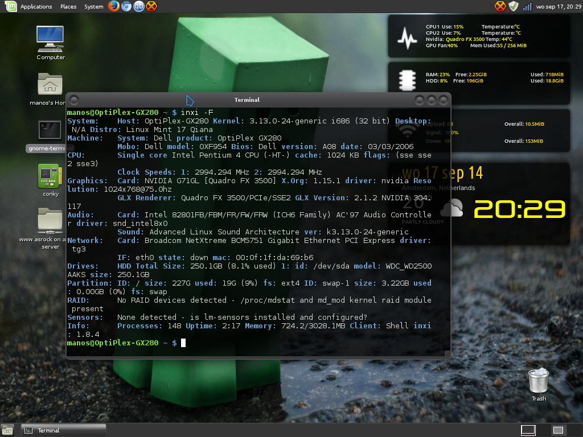This screenshot has height=437, width=583.
Task: Click the show desktop button in bottom panel
Action: click(7, 430)
